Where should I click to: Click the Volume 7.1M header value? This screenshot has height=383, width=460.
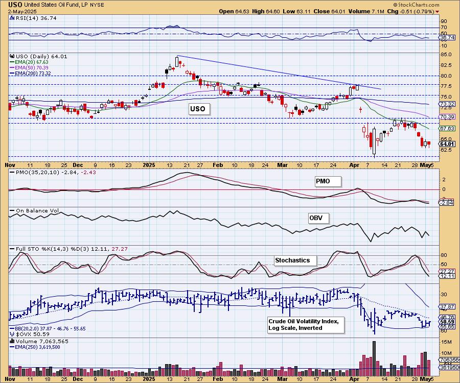point(366,11)
